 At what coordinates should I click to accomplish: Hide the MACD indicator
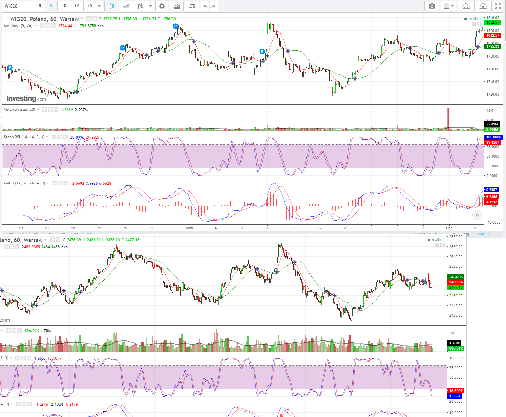pos(55,183)
